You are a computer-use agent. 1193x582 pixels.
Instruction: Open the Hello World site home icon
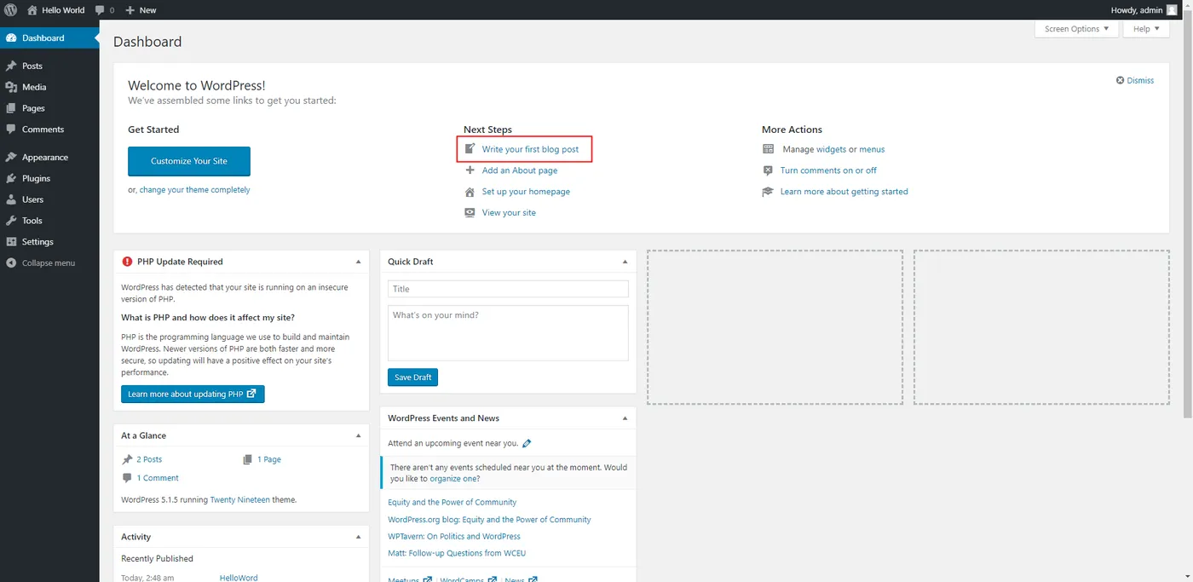pos(32,10)
